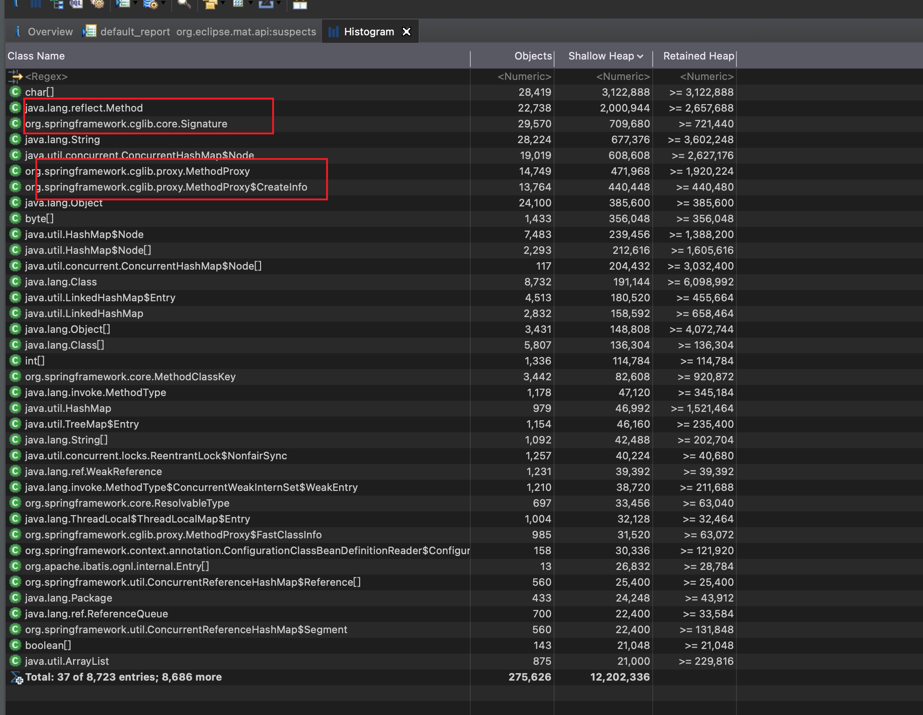Click the filter row arrow icon beside Regex
This screenshot has height=715, width=923.
[15, 76]
